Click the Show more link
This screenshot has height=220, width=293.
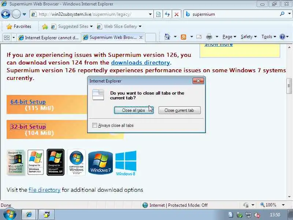coord(219,45)
